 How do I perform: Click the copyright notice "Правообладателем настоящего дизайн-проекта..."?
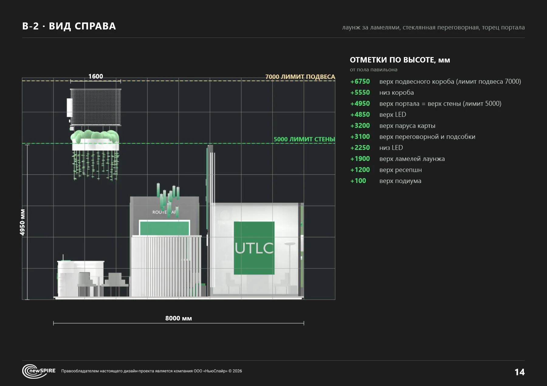(152, 371)
